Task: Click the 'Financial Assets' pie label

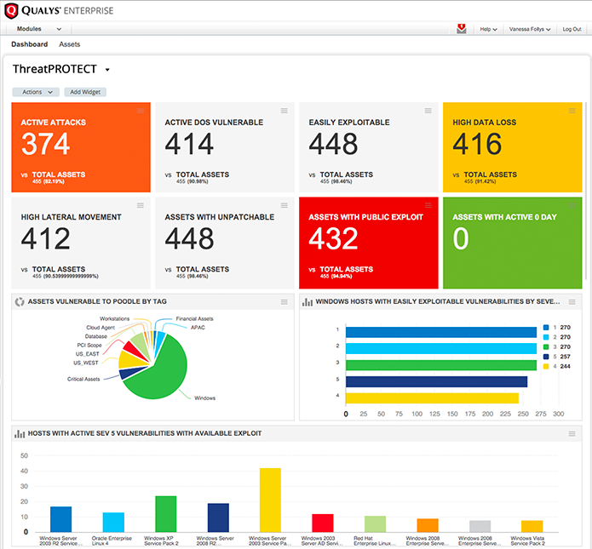Action: point(194,319)
